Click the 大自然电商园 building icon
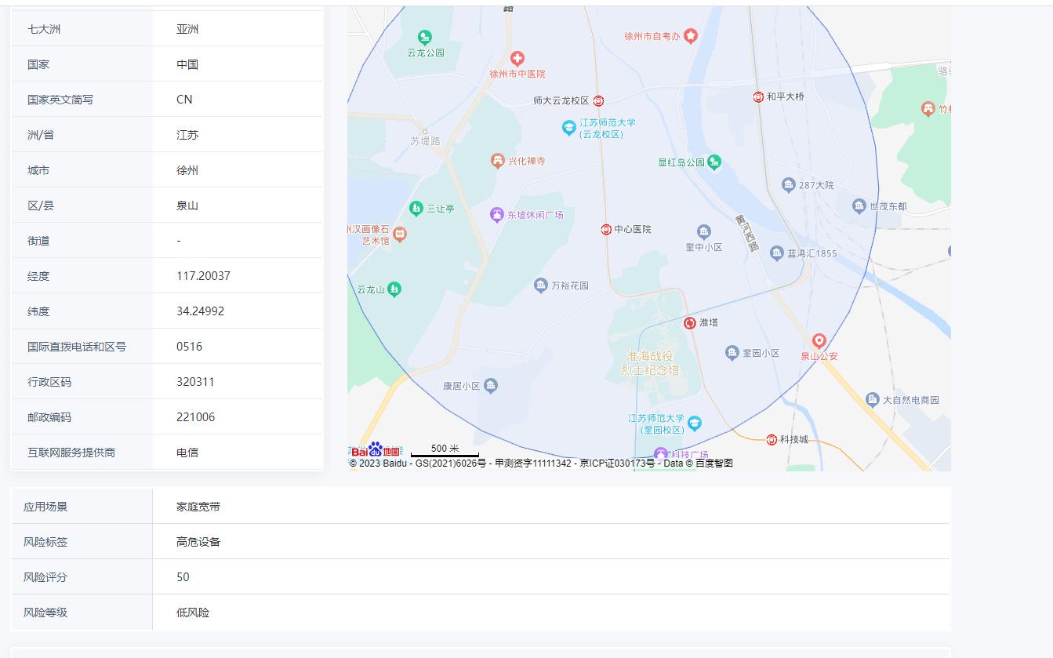Image resolution: width=1053 pixels, height=658 pixels. (872, 398)
